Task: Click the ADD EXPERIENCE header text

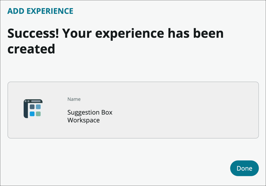Action: point(40,11)
